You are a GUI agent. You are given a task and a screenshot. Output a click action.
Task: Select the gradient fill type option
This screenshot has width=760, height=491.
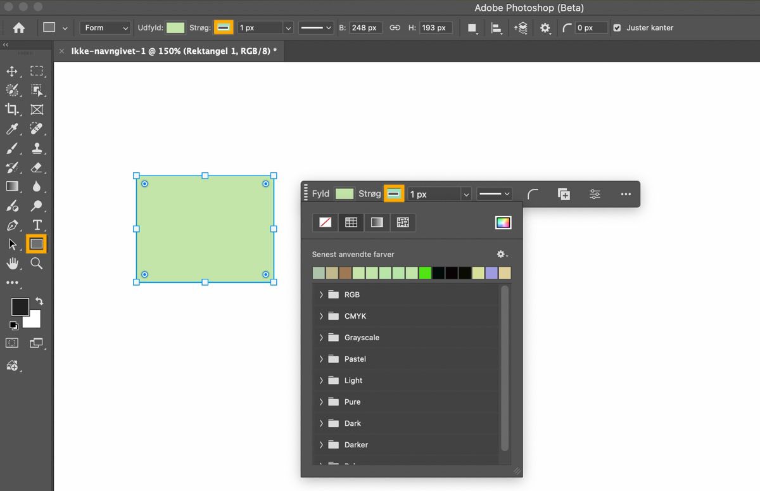[x=377, y=222]
